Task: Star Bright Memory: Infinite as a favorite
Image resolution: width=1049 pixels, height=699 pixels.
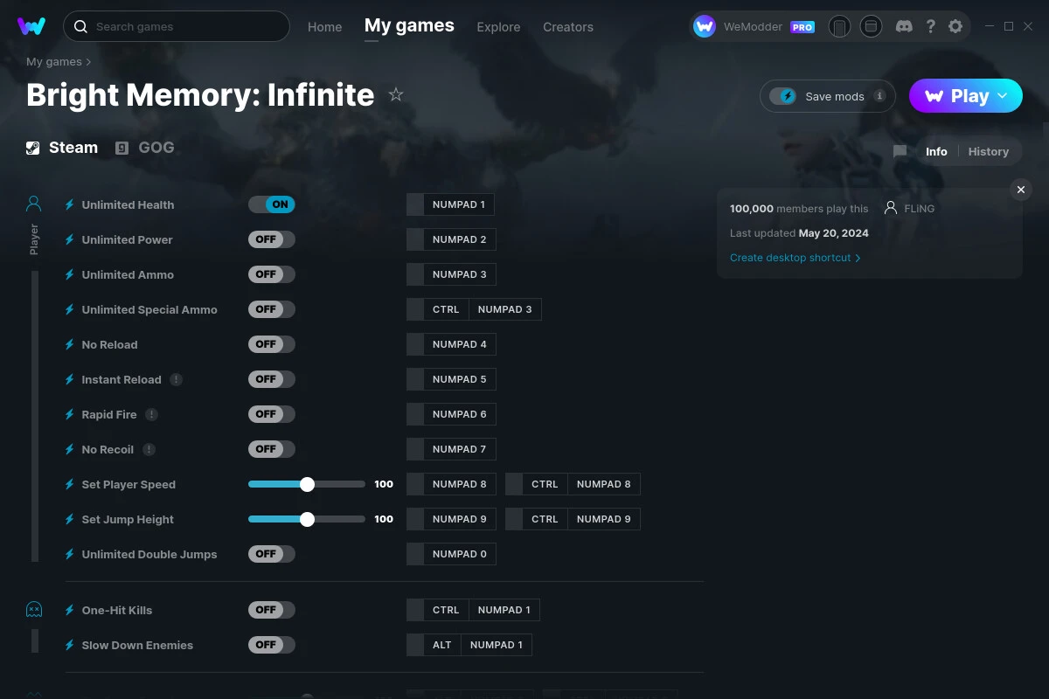Action: click(x=395, y=94)
